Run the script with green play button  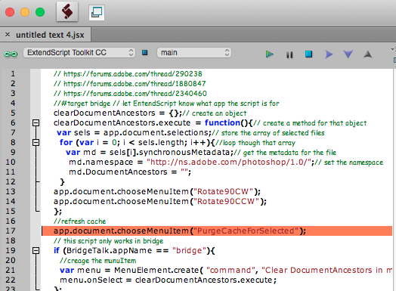[270, 54]
